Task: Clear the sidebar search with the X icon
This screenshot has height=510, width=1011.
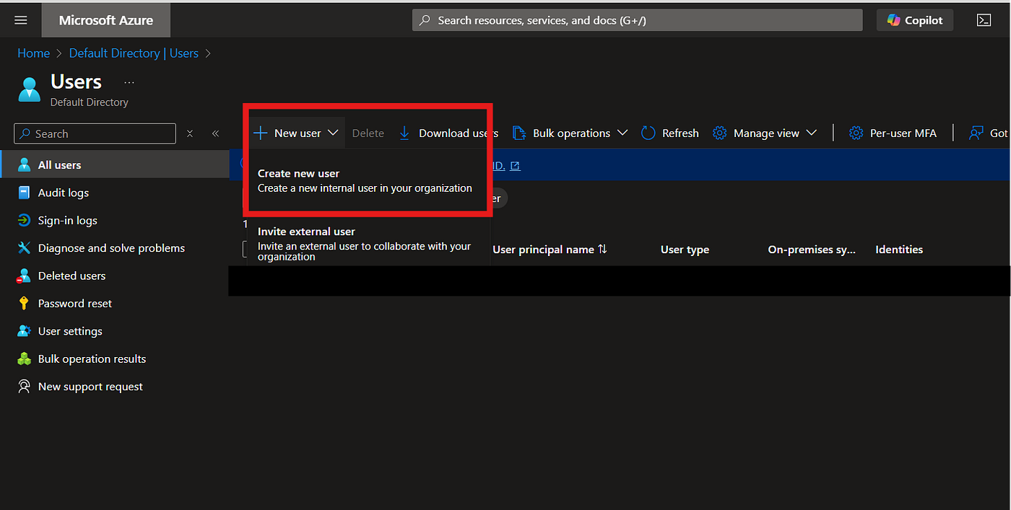Action: 190,133
